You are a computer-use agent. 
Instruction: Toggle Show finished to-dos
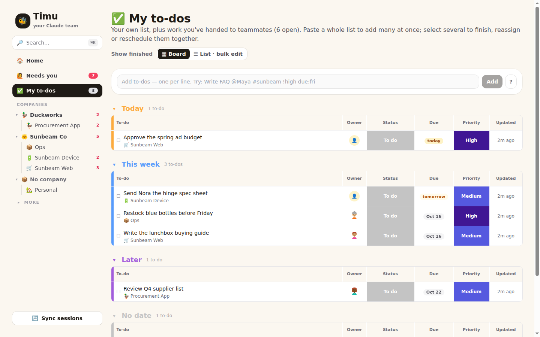(x=132, y=54)
